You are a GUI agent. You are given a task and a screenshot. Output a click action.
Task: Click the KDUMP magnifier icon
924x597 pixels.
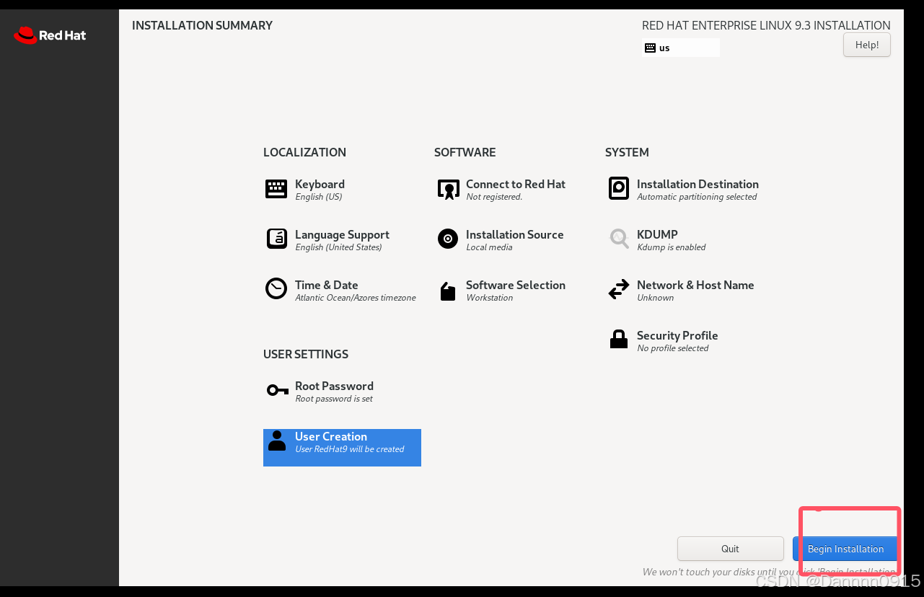(x=619, y=239)
